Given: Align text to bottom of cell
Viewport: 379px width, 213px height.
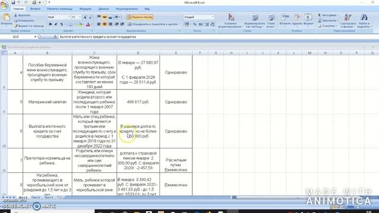Looking at the screenshot, I should coord(110,17).
